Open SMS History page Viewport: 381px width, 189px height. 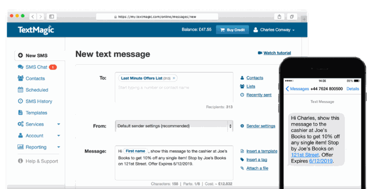point(39,101)
